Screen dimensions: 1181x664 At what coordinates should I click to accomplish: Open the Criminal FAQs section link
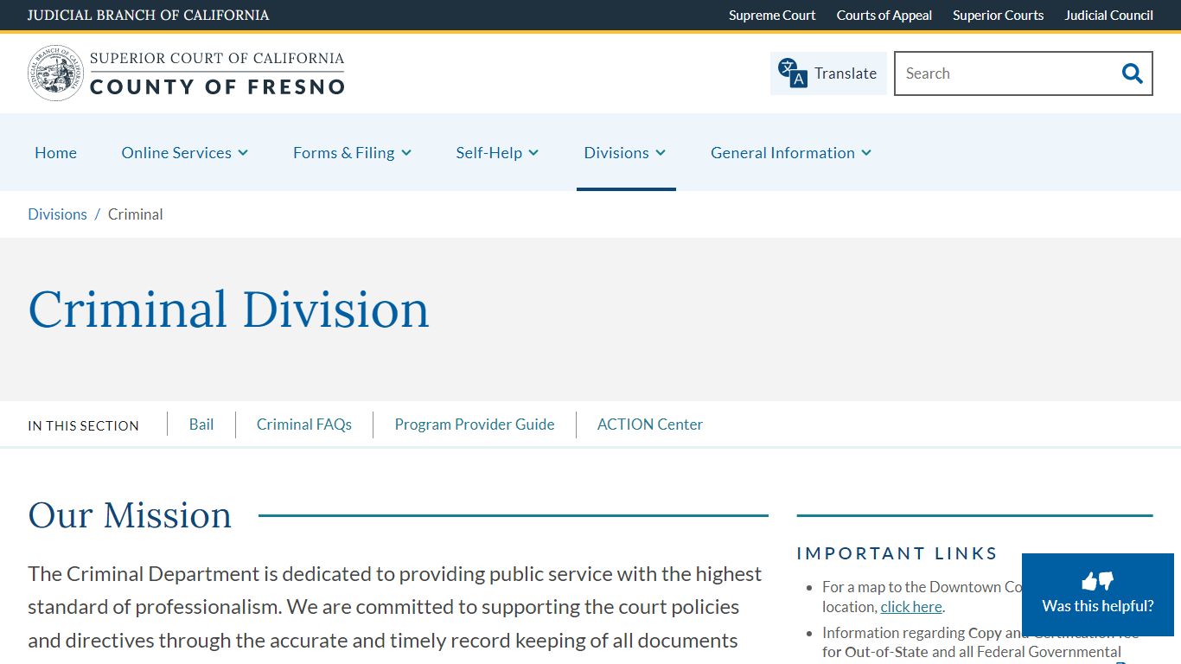[304, 425]
